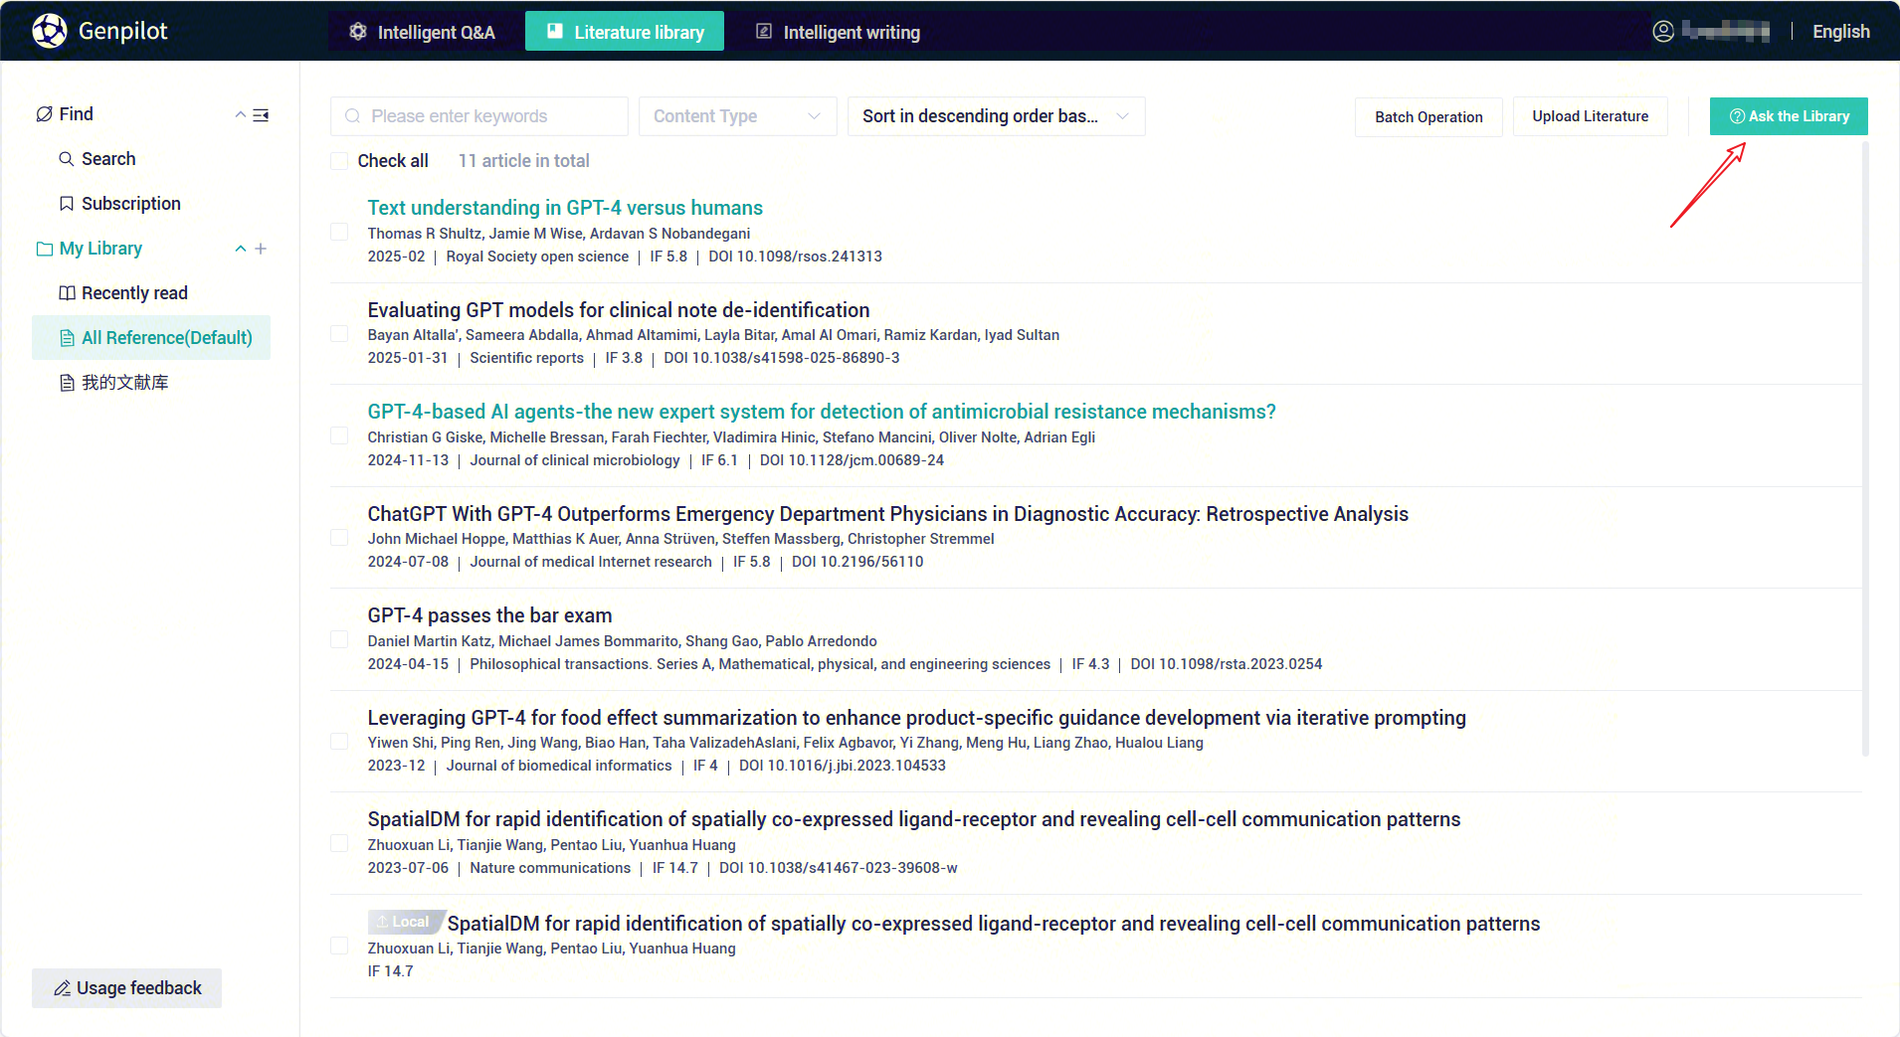Click the Upload Literature button

[1590, 116]
